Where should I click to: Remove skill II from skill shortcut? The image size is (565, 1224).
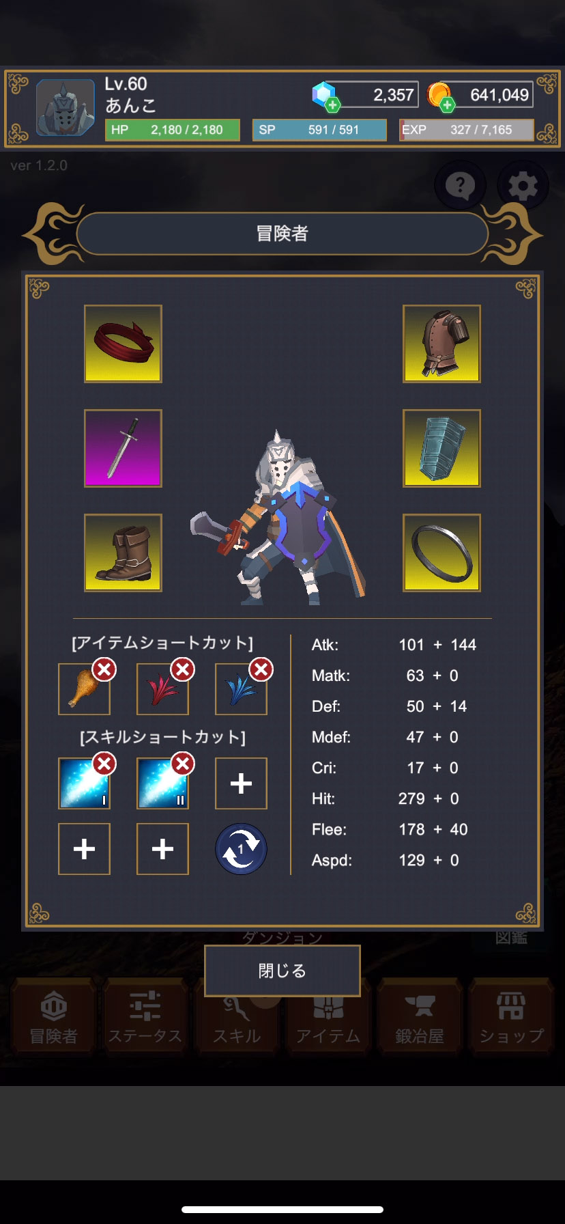(x=183, y=764)
